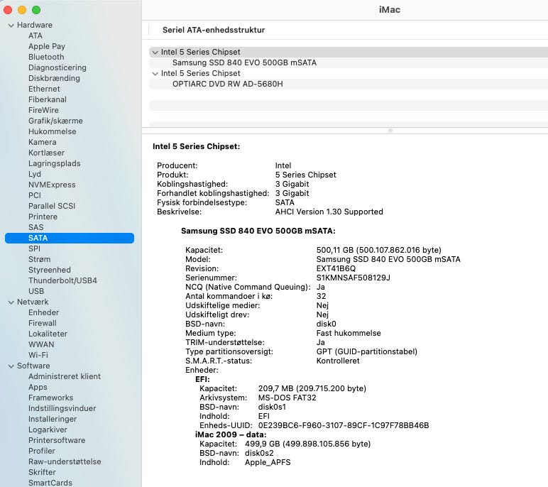The width and height of the screenshot is (548, 487).
Task: Open Hukommelse entry
Action: tap(52, 131)
